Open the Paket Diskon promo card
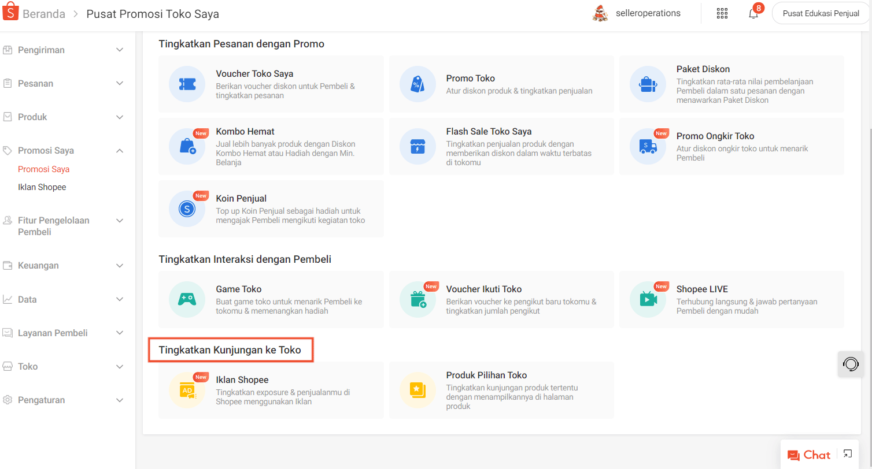The image size is (872, 469). click(x=731, y=84)
